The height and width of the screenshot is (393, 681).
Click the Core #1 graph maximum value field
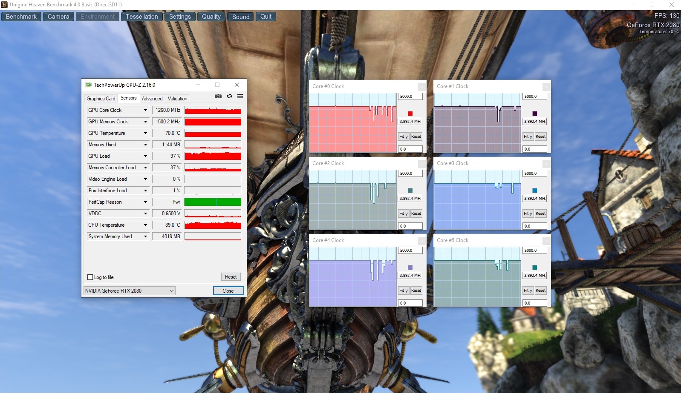pos(535,97)
